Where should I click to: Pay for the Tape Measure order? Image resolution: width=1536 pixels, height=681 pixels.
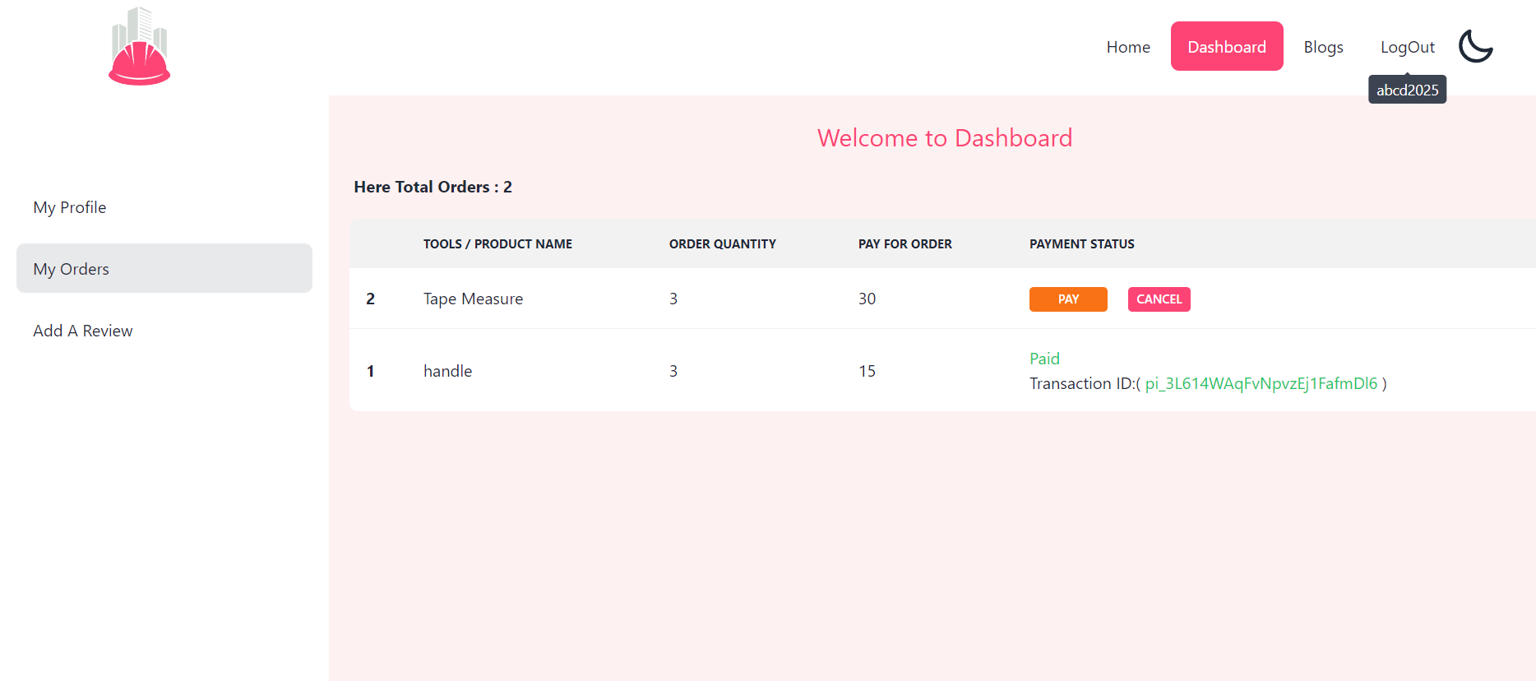pos(1068,299)
